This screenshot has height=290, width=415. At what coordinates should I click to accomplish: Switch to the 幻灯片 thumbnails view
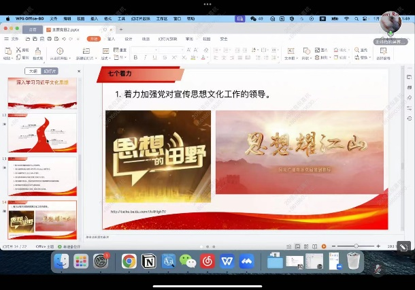pos(50,71)
